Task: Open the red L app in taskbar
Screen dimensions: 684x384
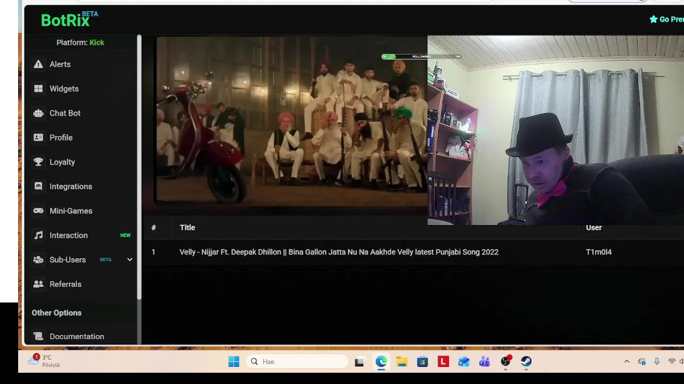Action: [x=443, y=362]
